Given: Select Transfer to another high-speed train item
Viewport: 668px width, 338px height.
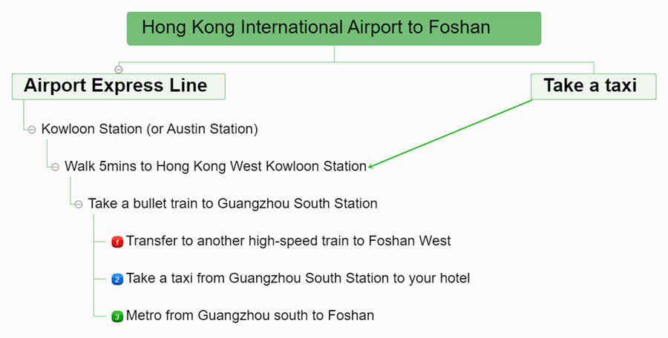Looking at the screenshot, I should 289,241.
